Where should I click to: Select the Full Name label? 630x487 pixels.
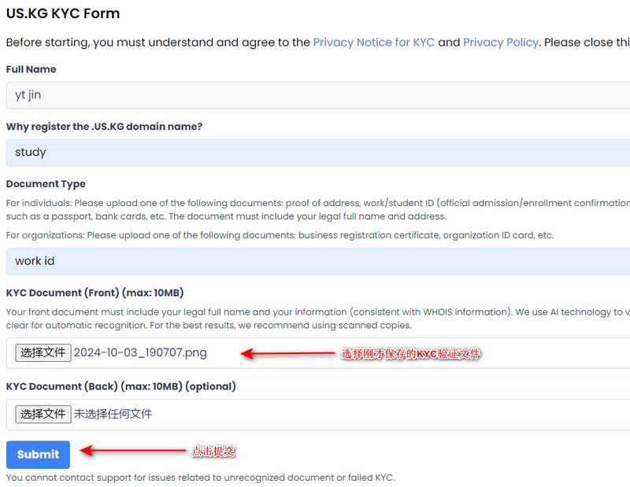31,69
